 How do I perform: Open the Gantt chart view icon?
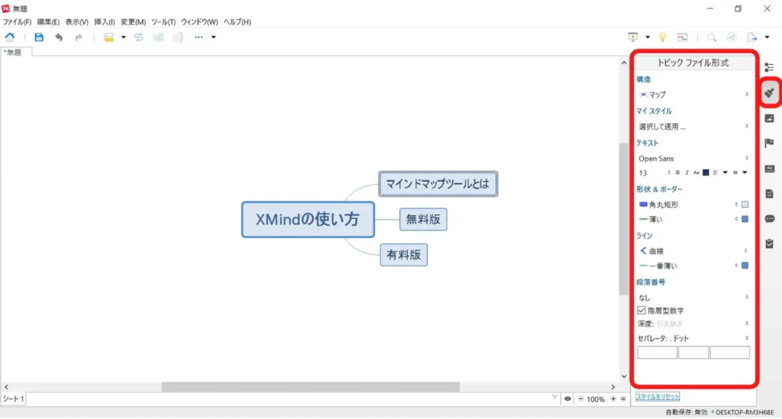(682, 37)
